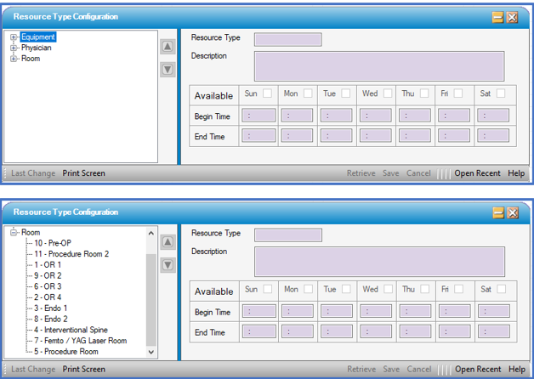
Task: Tick the Fri checkbox in the collapsed-tree window
Action: pos(458,93)
